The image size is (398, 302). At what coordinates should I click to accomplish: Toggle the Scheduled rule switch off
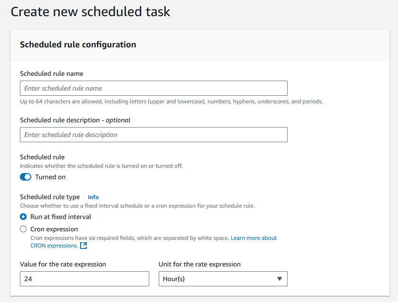click(x=26, y=177)
